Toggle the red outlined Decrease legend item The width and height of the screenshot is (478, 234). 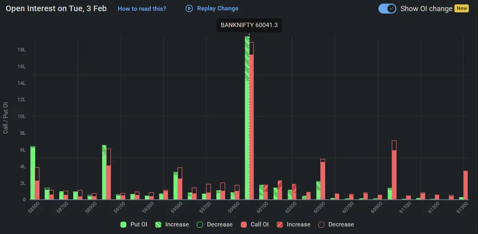tap(336, 224)
